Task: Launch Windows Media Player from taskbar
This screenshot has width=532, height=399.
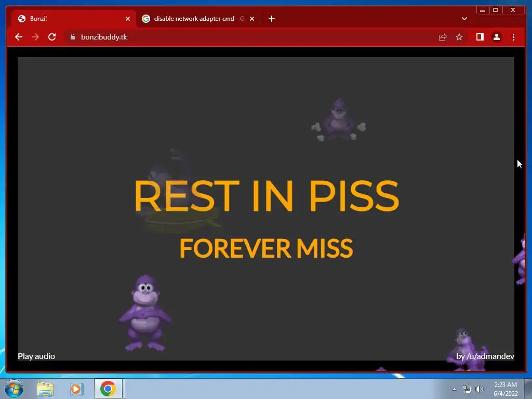Action: [x=76, y=389]
